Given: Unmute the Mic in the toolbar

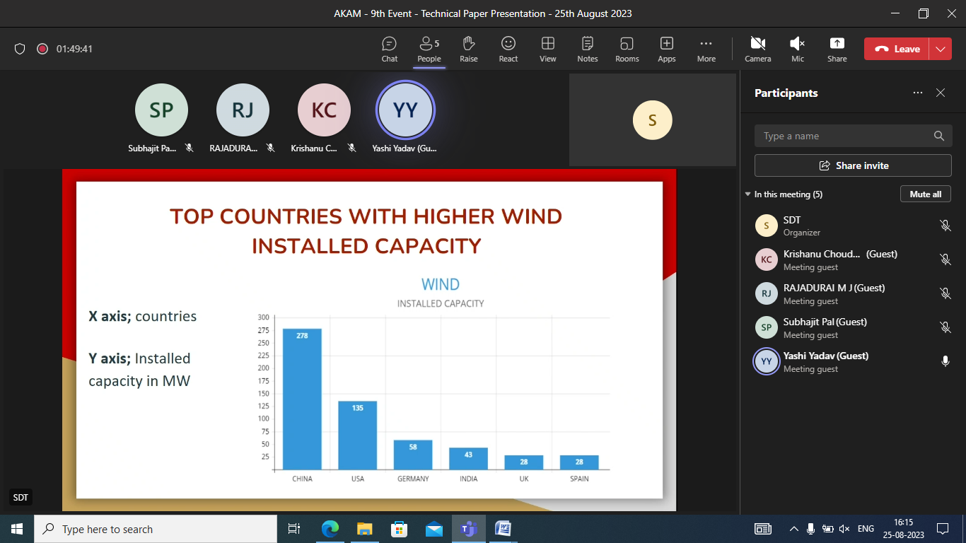Looking at the screenshot, I should 797,49.
